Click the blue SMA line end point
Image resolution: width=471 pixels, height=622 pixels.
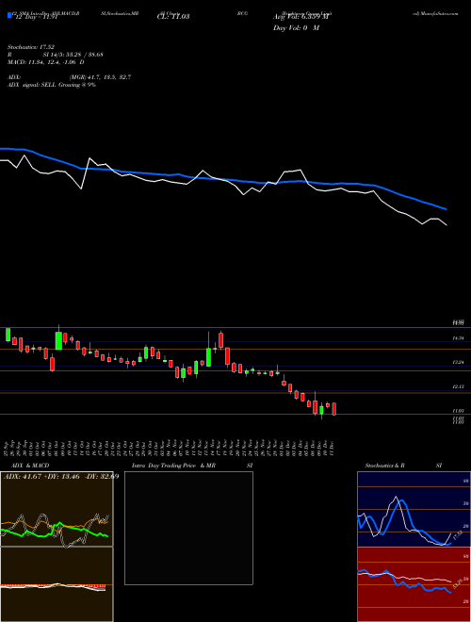[x=447, y=208]
